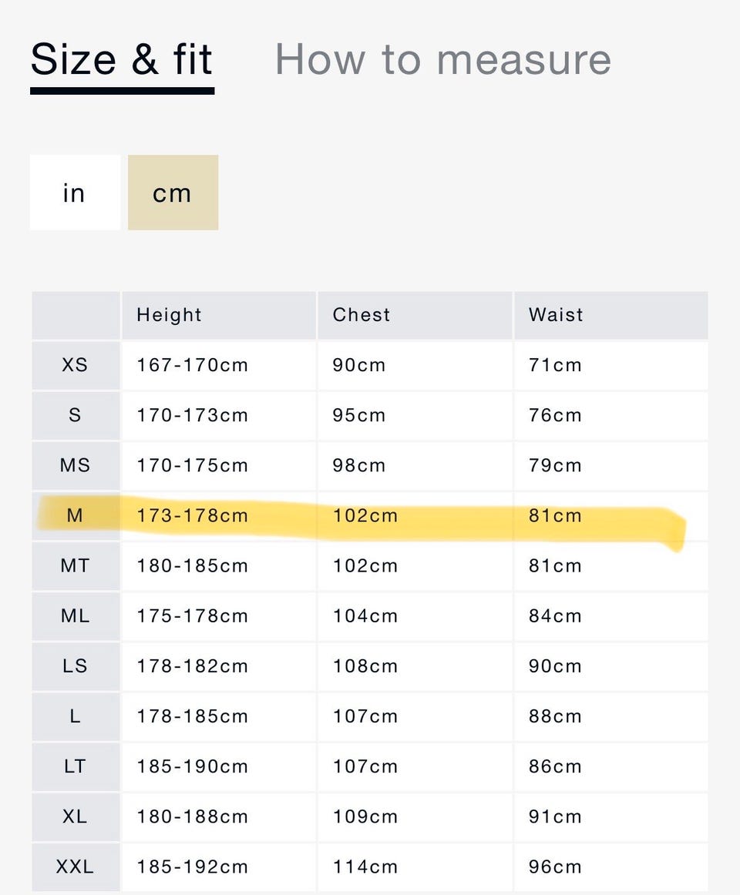This screenshot has width=740, height=895.
Task: Click the Height column header
Action: 169,315
